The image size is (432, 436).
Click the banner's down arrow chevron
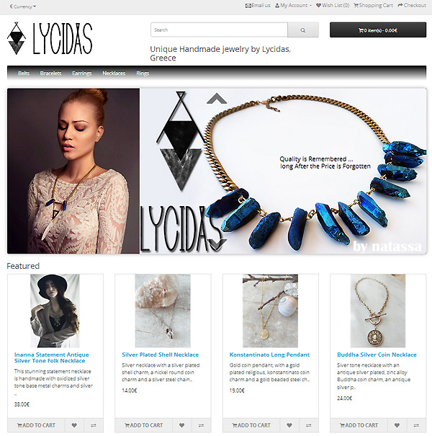[217, 245]
